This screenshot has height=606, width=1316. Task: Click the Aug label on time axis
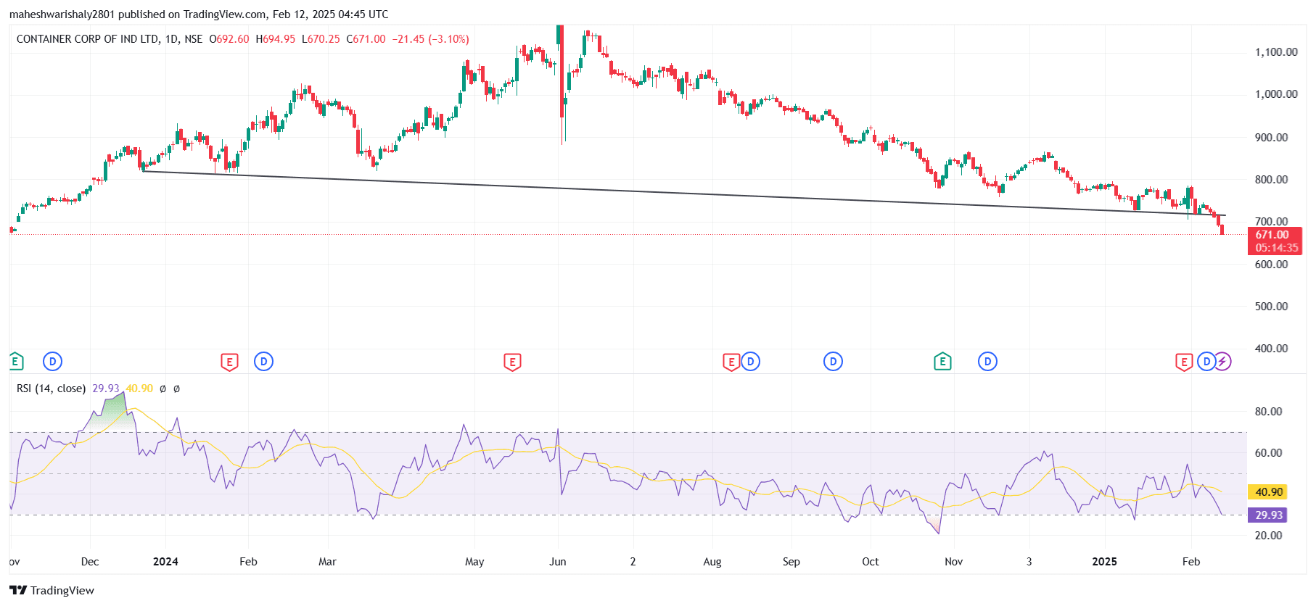tap(712, 562)
